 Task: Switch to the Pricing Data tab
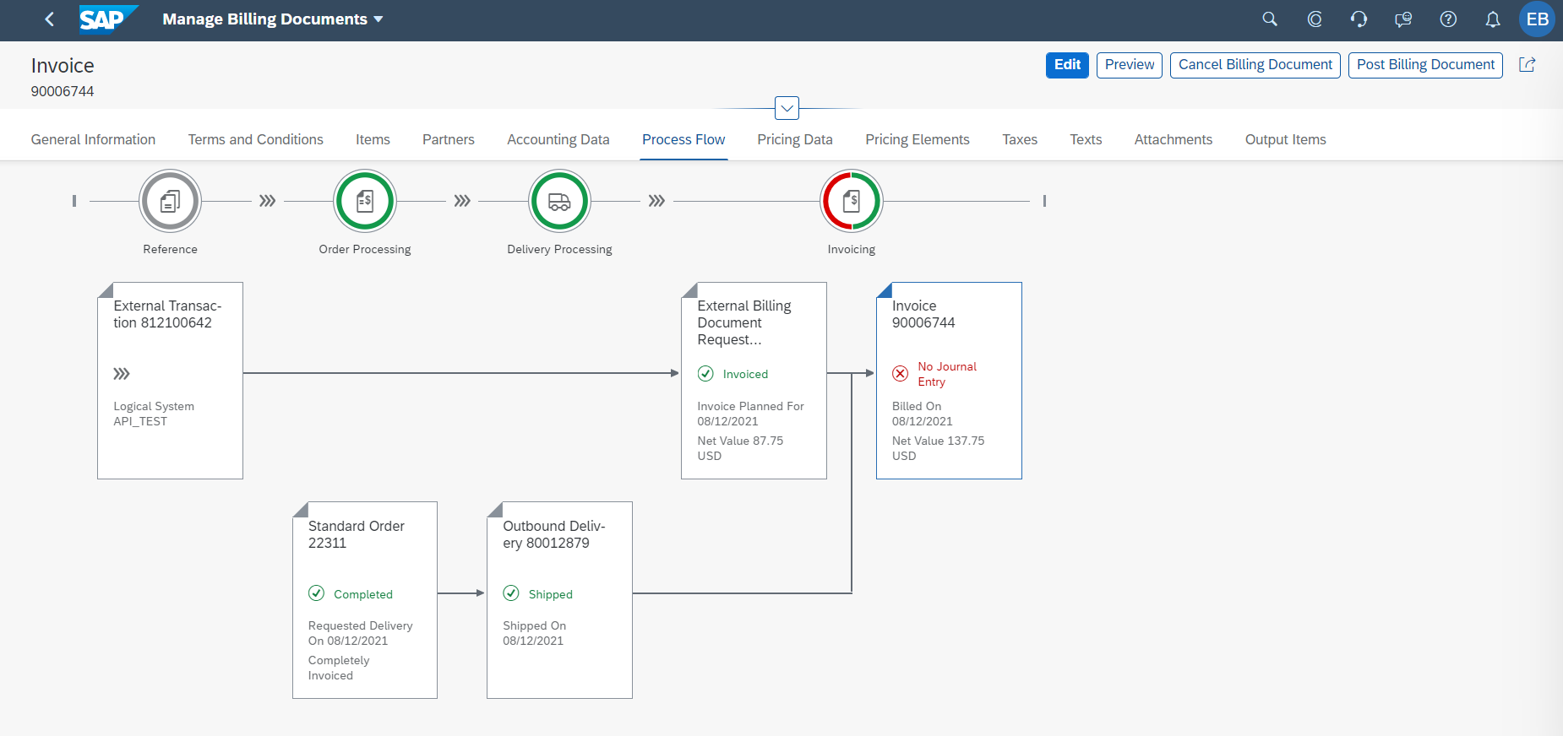(794, 140)
